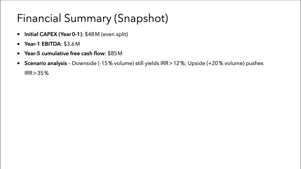Click the word Snapshot in the title

(x=141, y=18)
